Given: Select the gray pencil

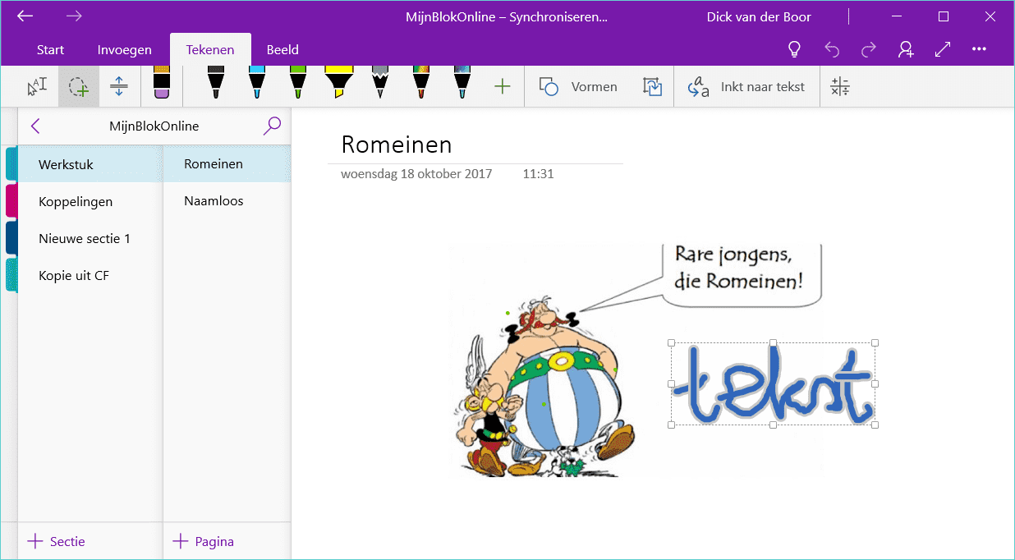Looking at the screenshot, I should 379,83.
